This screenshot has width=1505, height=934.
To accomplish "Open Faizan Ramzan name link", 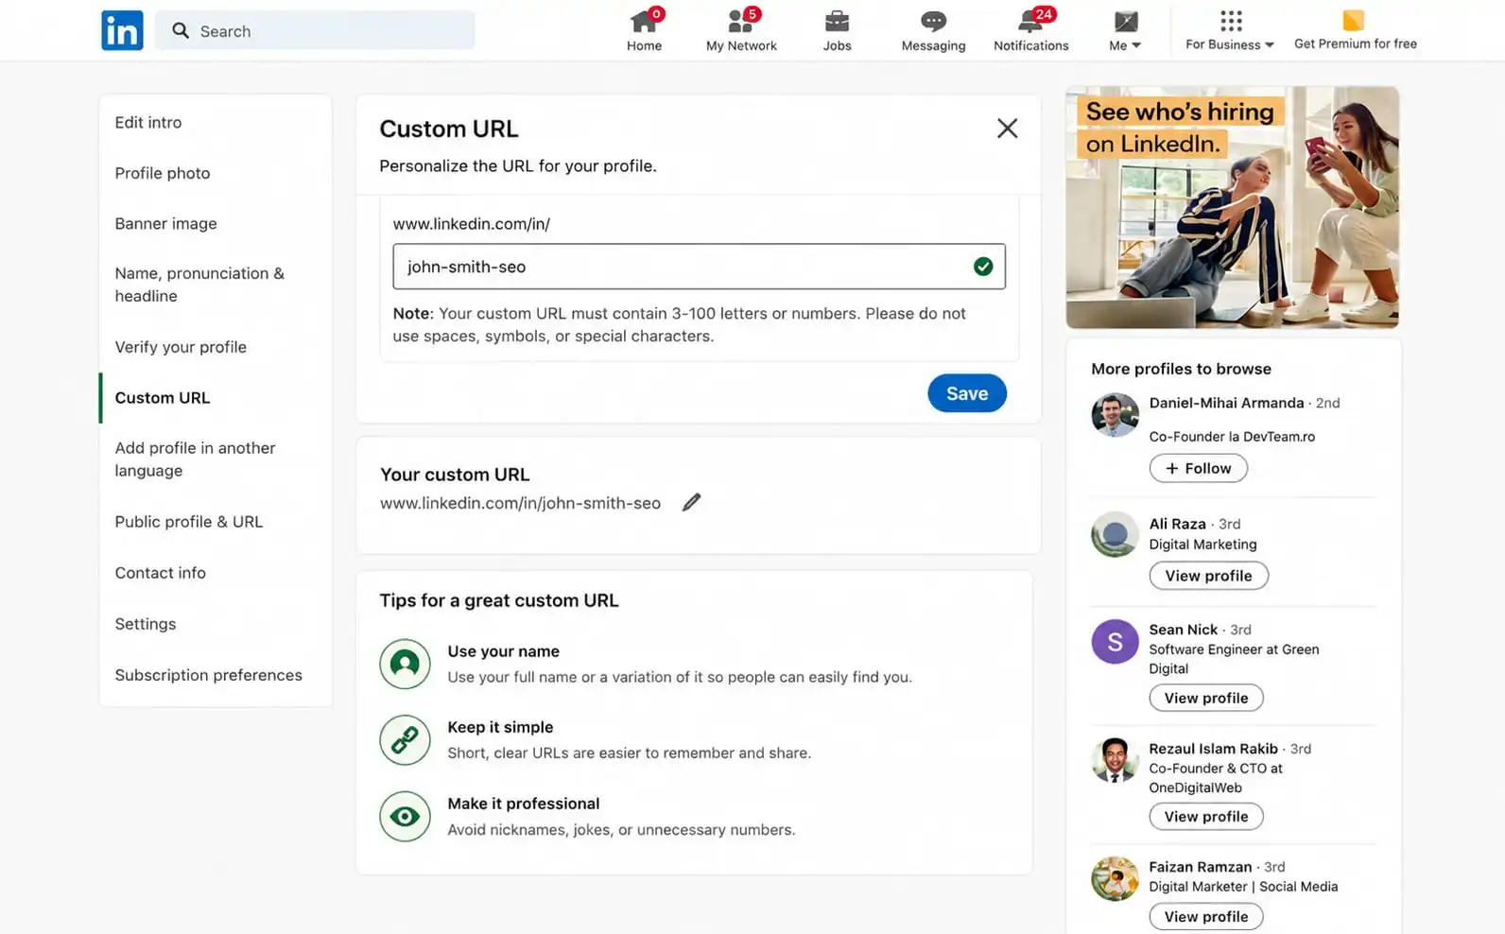I will [x=1200, y=867].
